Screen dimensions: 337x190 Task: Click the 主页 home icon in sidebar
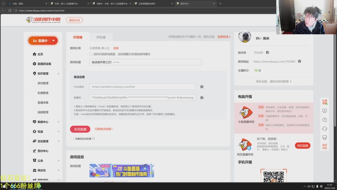(x=35, y=54)
